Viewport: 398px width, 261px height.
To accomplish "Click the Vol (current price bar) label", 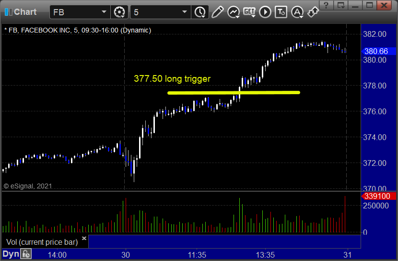I will (42, 242).
